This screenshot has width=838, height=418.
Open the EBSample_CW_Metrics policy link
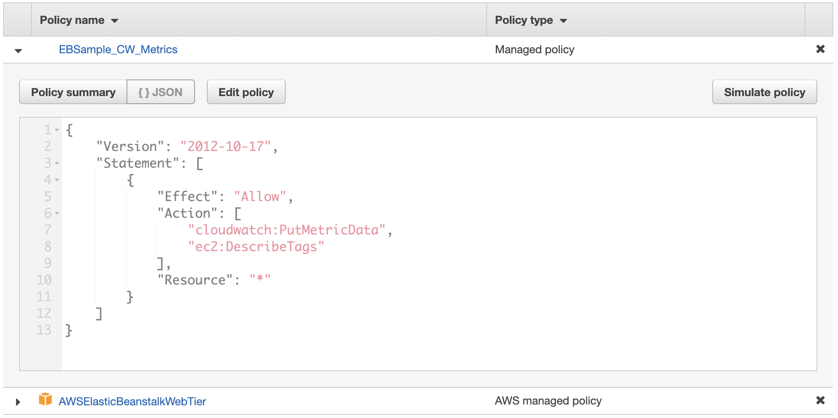[x=117, y=49]
